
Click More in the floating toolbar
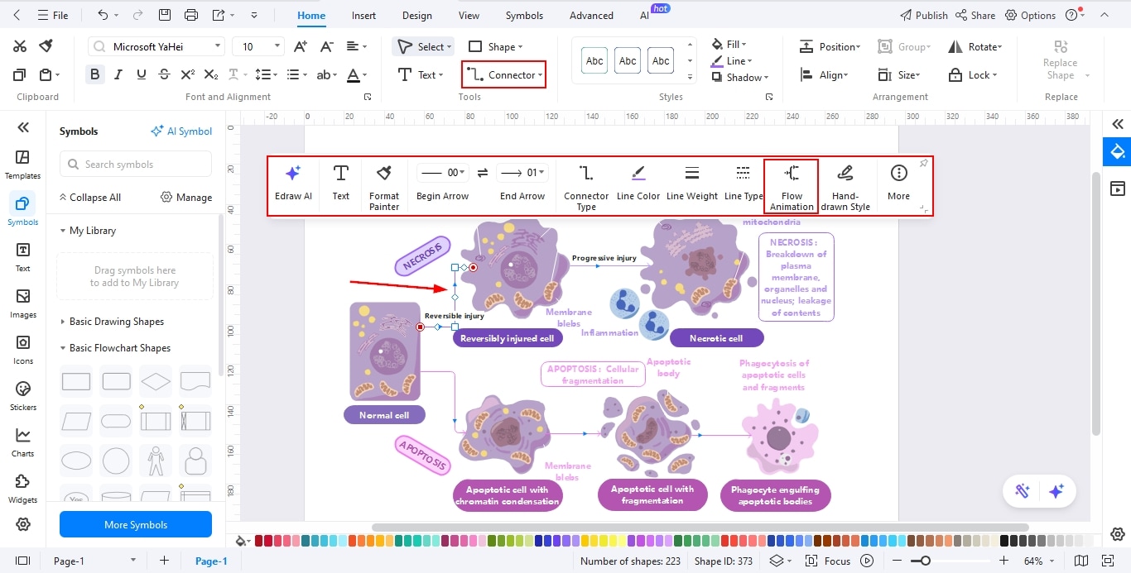click(898, 183)
